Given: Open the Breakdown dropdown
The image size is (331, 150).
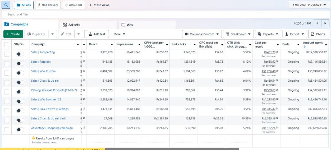Looking at the screenshot, I should [238, 34].
